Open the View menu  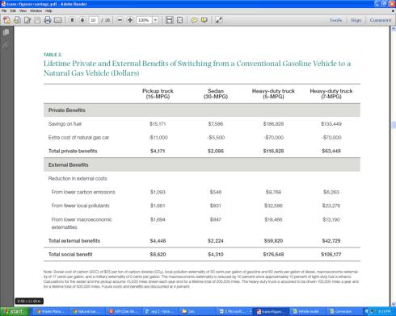coord(23,10)
